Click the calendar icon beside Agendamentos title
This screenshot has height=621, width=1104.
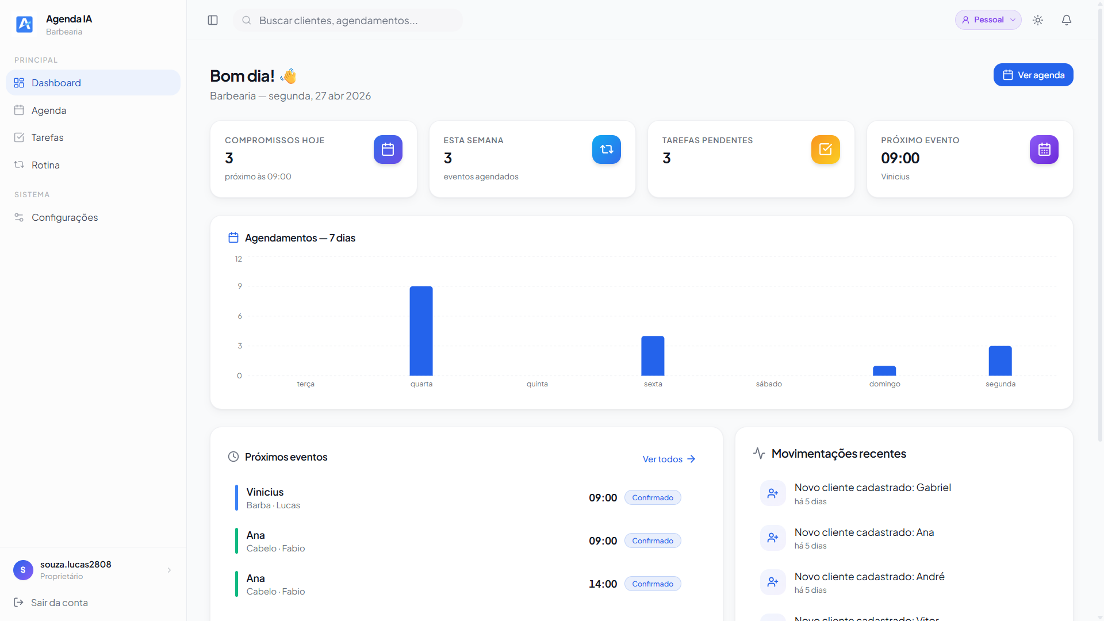coord(233,237)
